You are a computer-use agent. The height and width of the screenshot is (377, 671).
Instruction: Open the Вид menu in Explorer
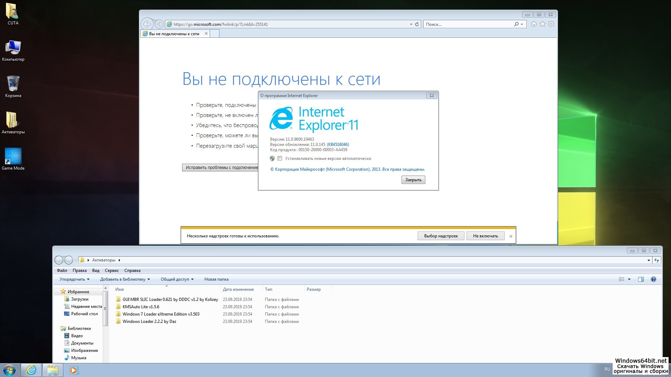tap(96, 271)
